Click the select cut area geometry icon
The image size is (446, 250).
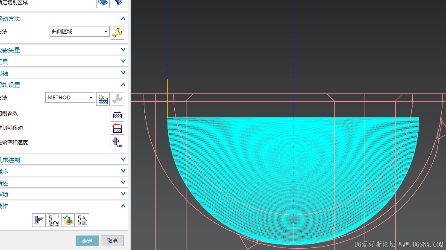pyautogui.click(x=103, y=3)
